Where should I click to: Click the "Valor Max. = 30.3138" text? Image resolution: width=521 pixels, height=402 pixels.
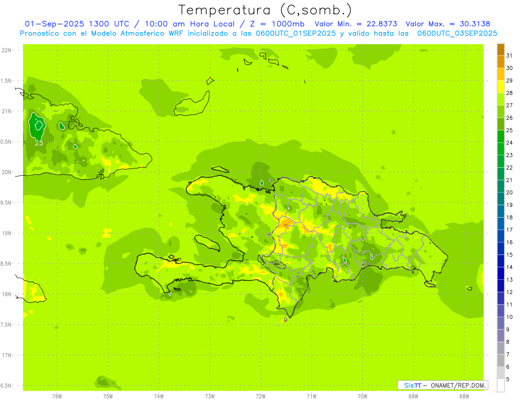click(x=448, y=24)
